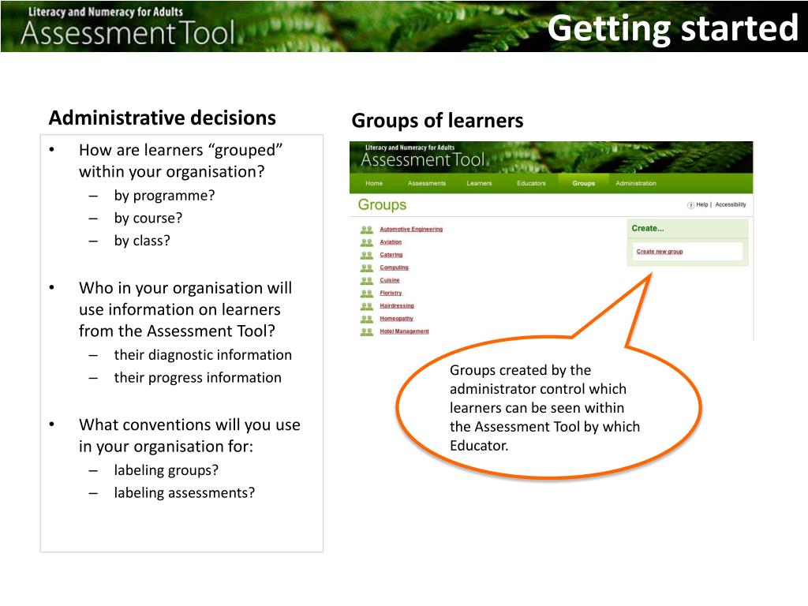Screen dimensions: 808x606
Task: Select the group icon next to Computing
Action: click(x=366, y=268)
